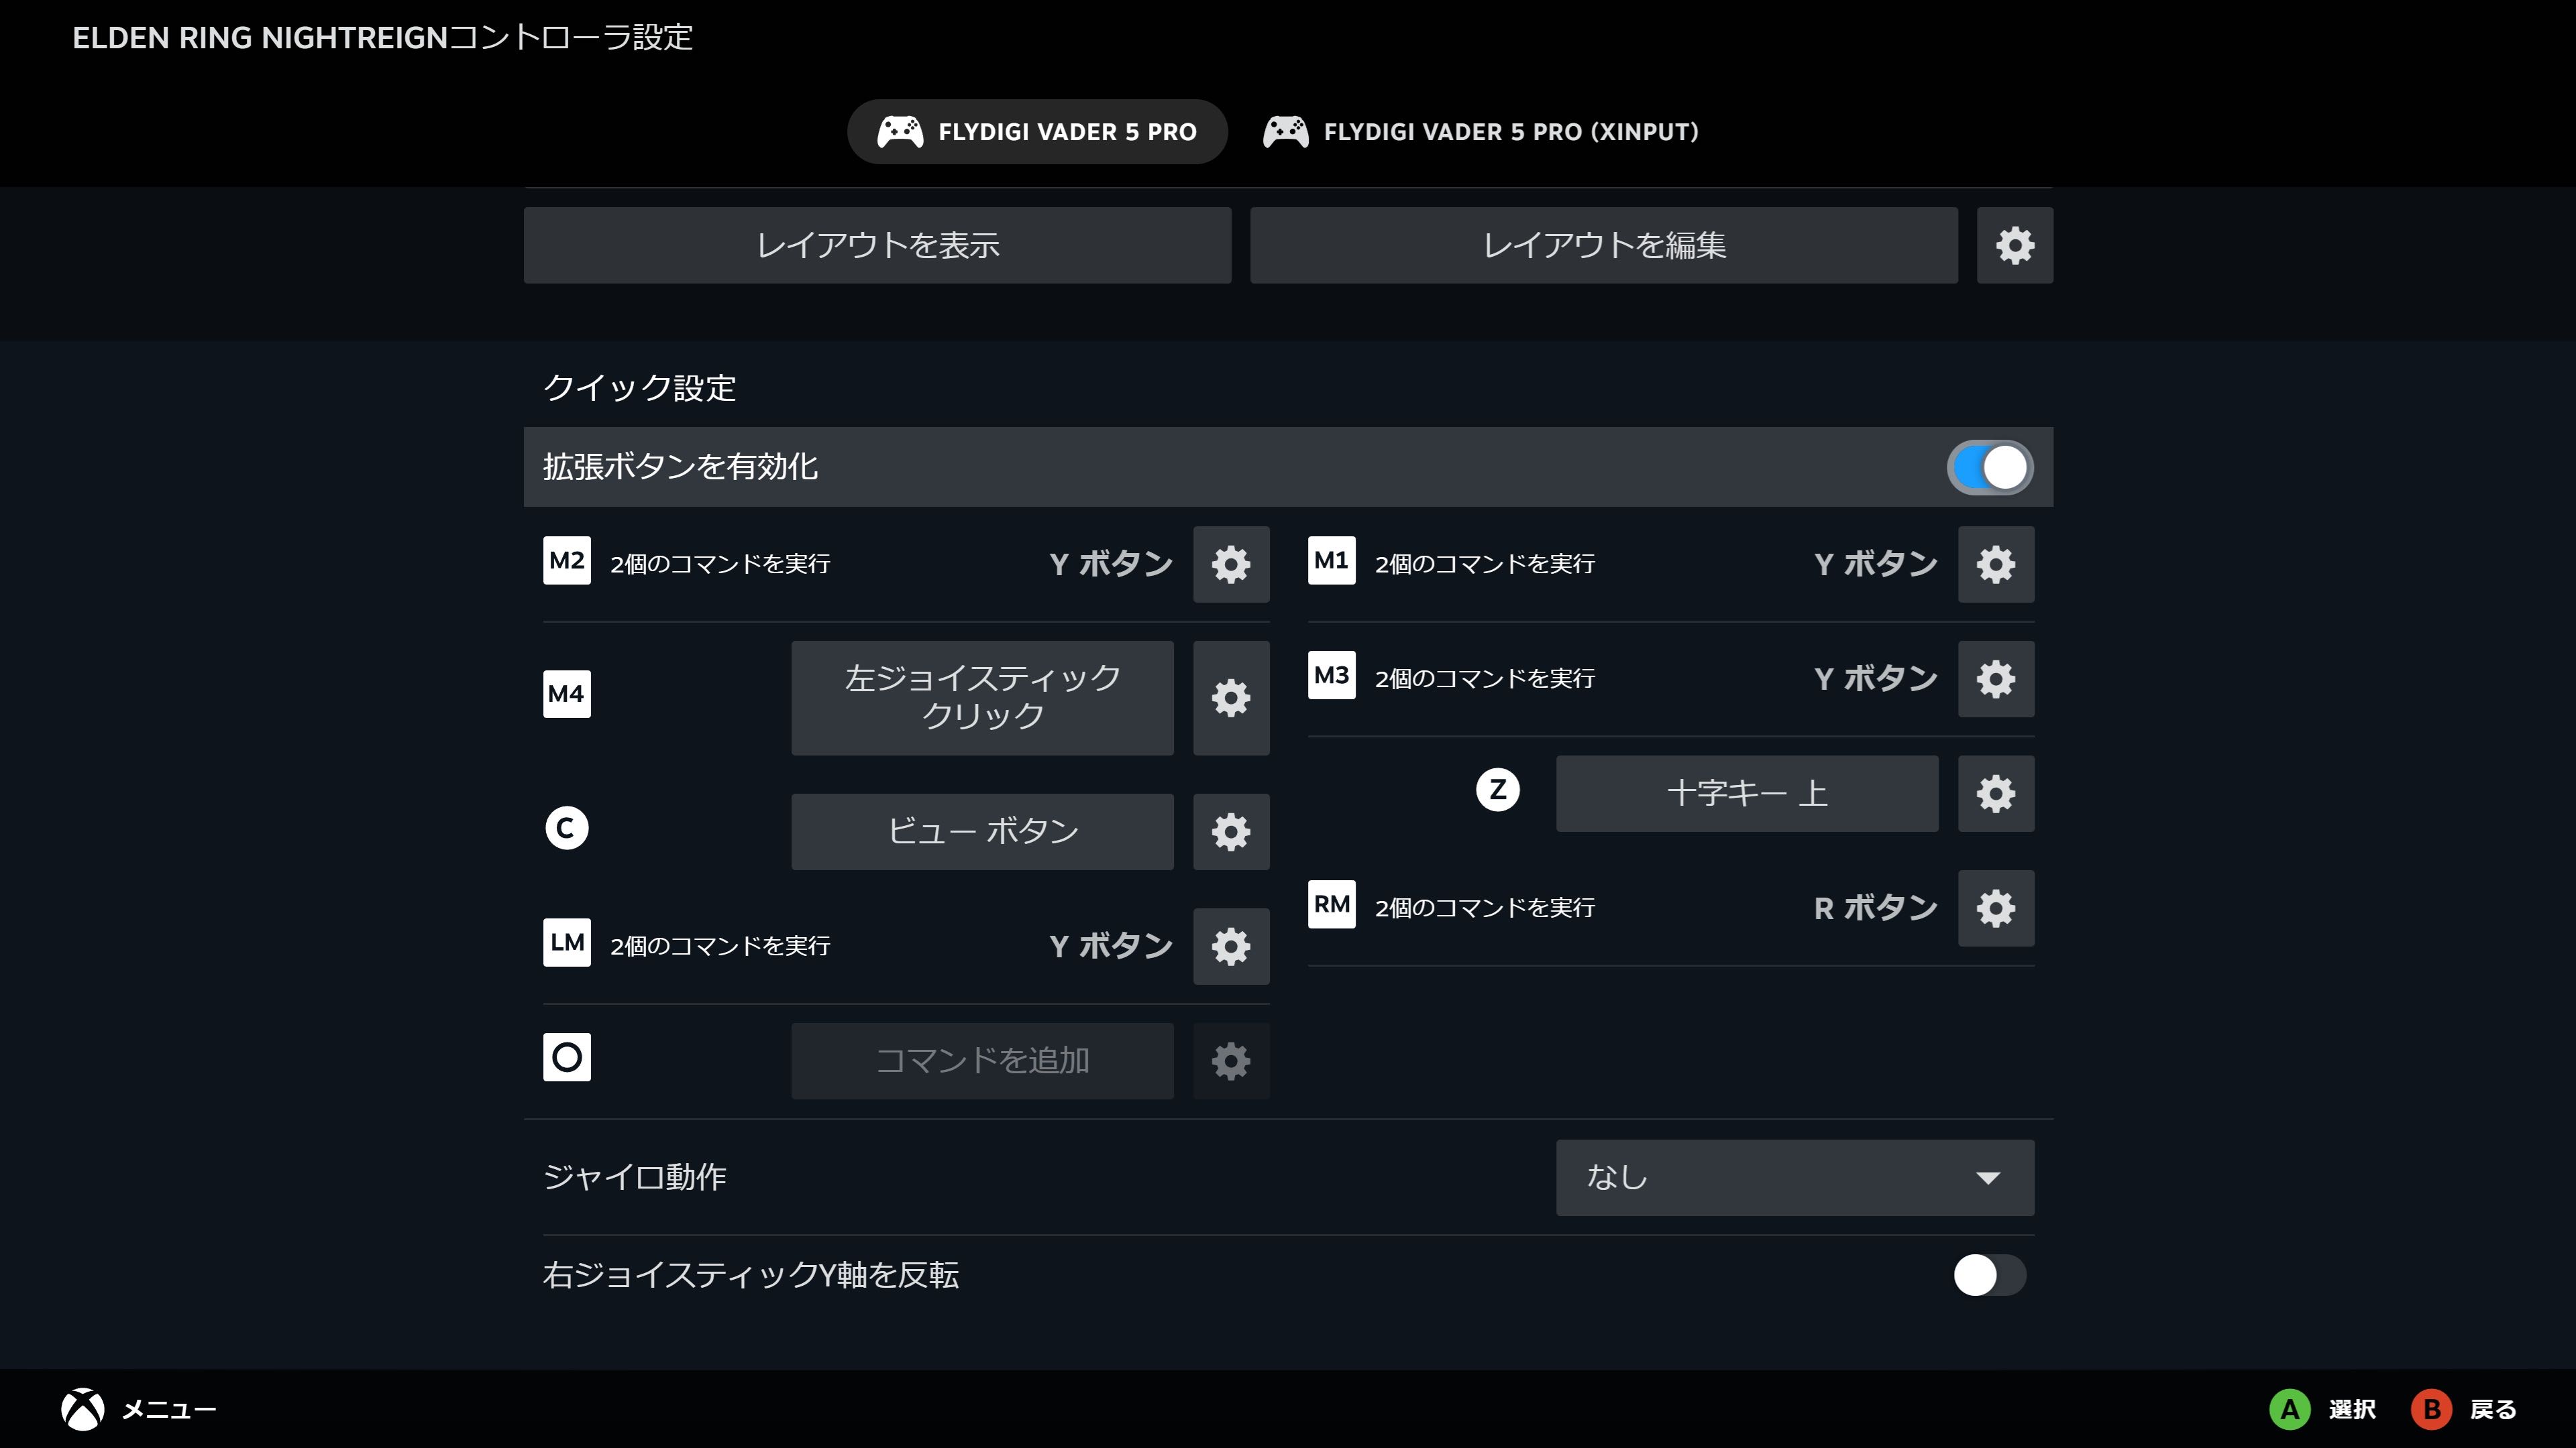Click the gear icon for the M3 binding

[x=1995, y=680]
